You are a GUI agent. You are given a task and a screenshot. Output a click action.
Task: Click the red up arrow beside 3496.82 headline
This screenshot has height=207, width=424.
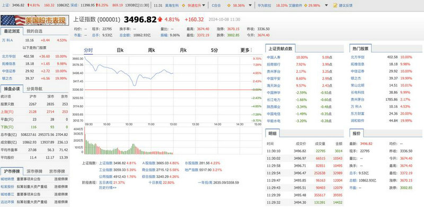[x=160, y=19]
